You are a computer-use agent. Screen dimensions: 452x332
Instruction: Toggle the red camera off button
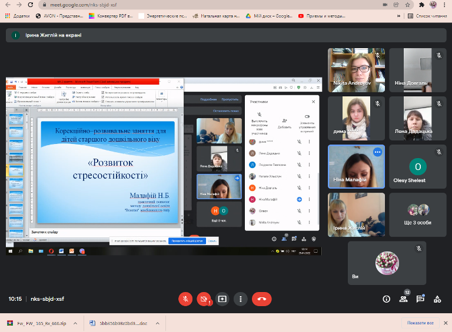[204, 299]
